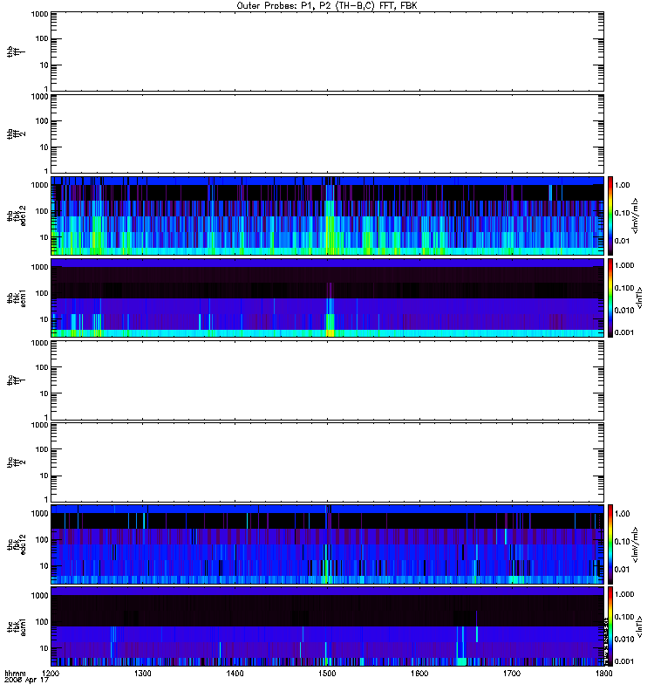The image size is (654, 698).
Task: Select the 'thb fff 1' panel label
Action: (x=16, y=51)
